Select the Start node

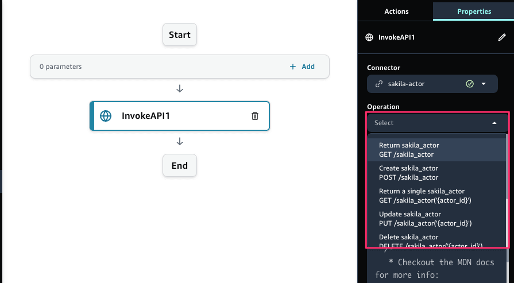pyautogui.click(x=180, y=35)
